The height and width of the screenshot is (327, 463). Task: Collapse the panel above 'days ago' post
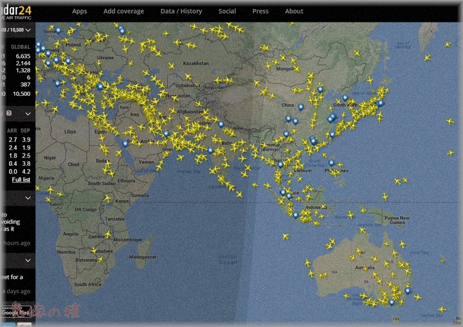(x=28, y=260)
